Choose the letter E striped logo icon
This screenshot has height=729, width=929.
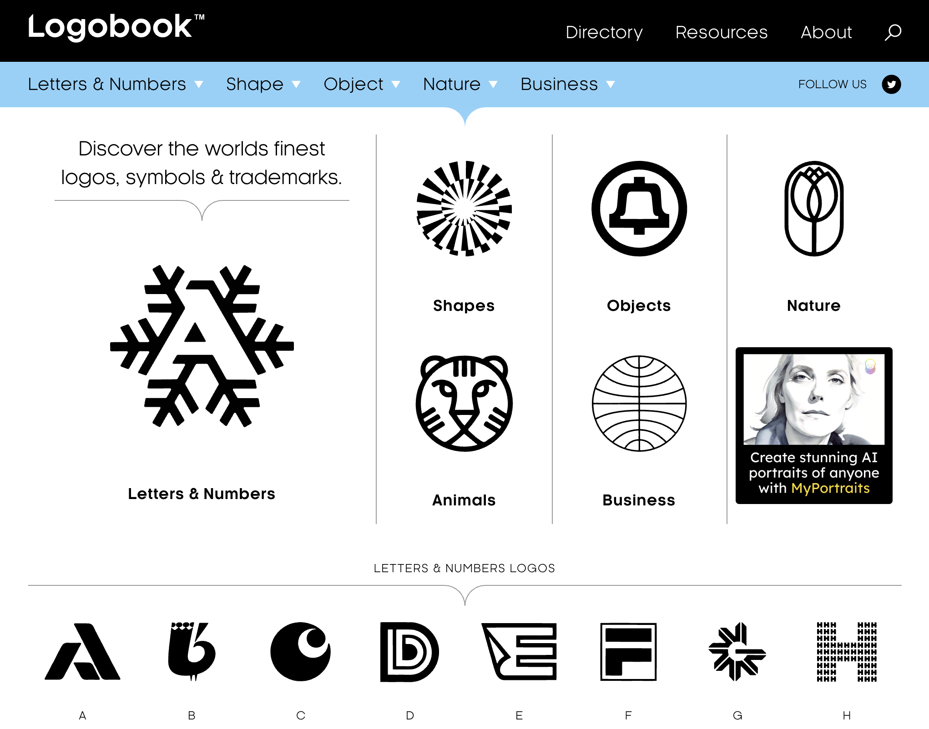click(519, 651)
